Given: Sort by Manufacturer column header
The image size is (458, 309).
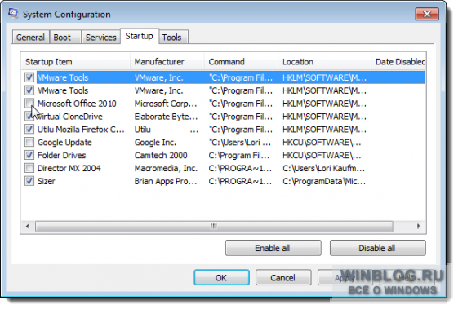Looking at the screenshot, I should coord(167,62).
